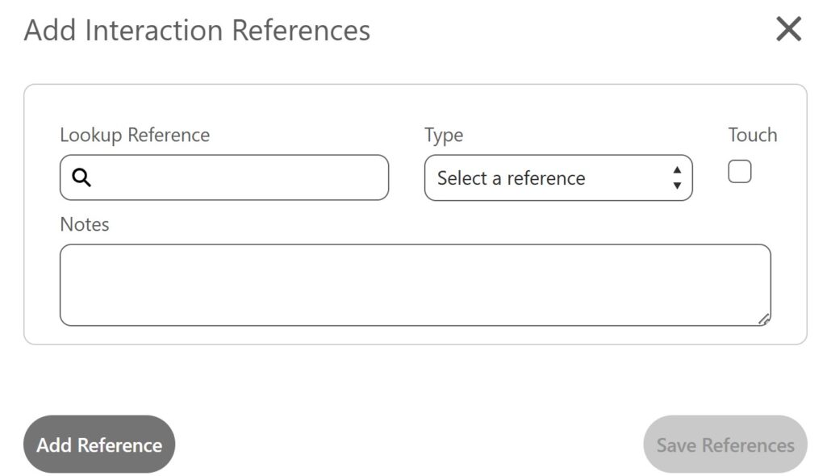This screenshot has width=831, height=476.
Task: Click the Add Interaction References title
Action: pyautogui.click(x=197, y=30)
